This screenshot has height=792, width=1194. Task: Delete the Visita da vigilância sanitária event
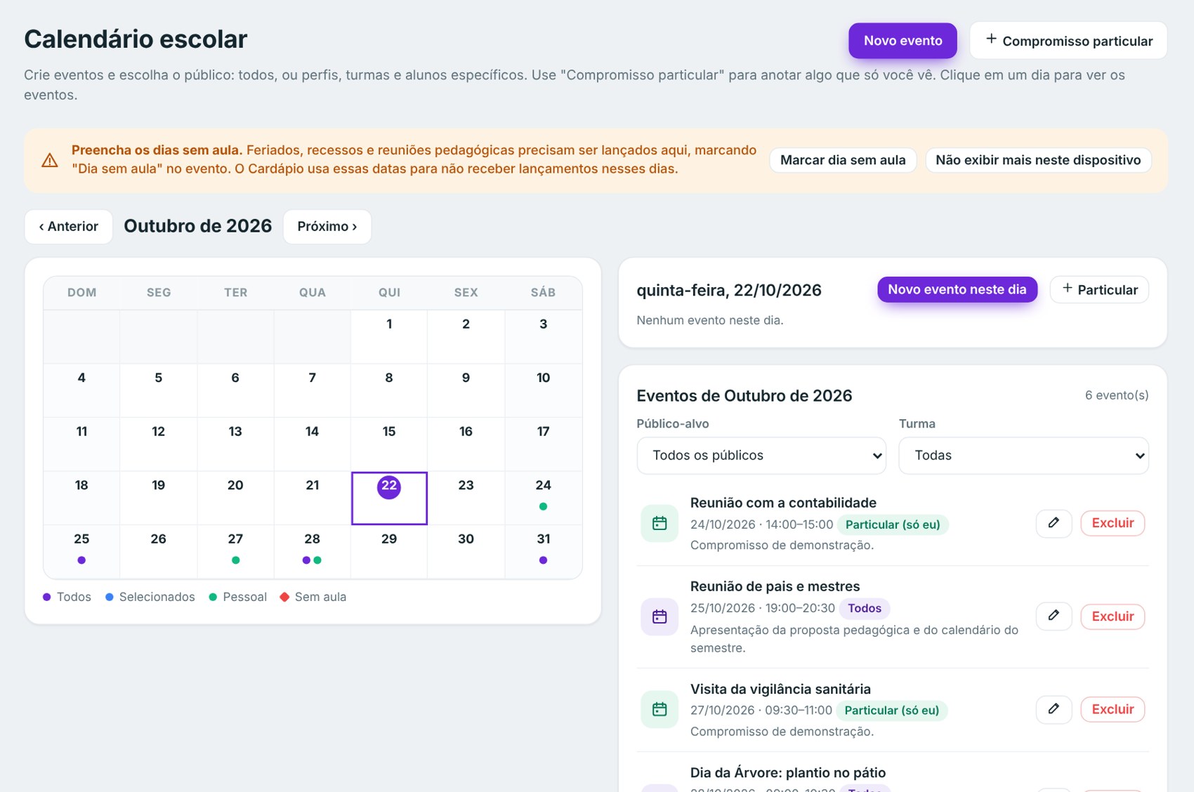click(x=1113, y=709)
